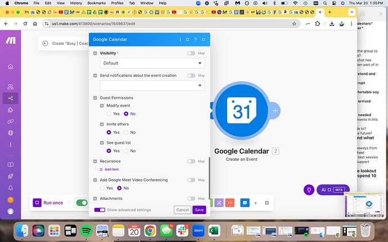Screen dimensions: 388x242
Task: Toggle Map for Add Google Meet Video Conferencing
Action: click(x=191, y=180)
